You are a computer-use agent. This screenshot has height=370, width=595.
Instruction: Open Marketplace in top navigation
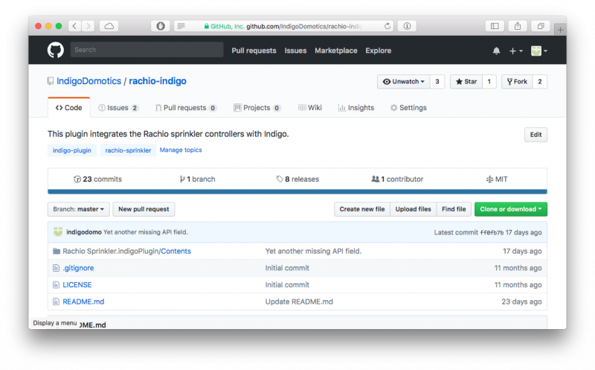click(336, 51)
